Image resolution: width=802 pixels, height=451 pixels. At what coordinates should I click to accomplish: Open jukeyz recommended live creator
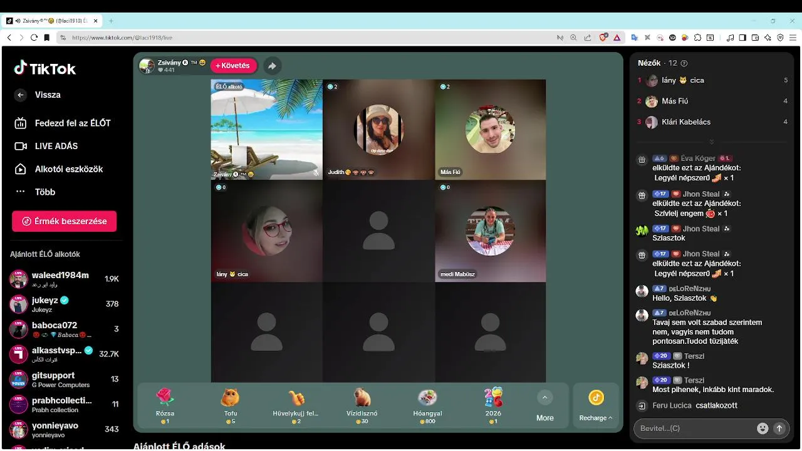coord(65,304)
